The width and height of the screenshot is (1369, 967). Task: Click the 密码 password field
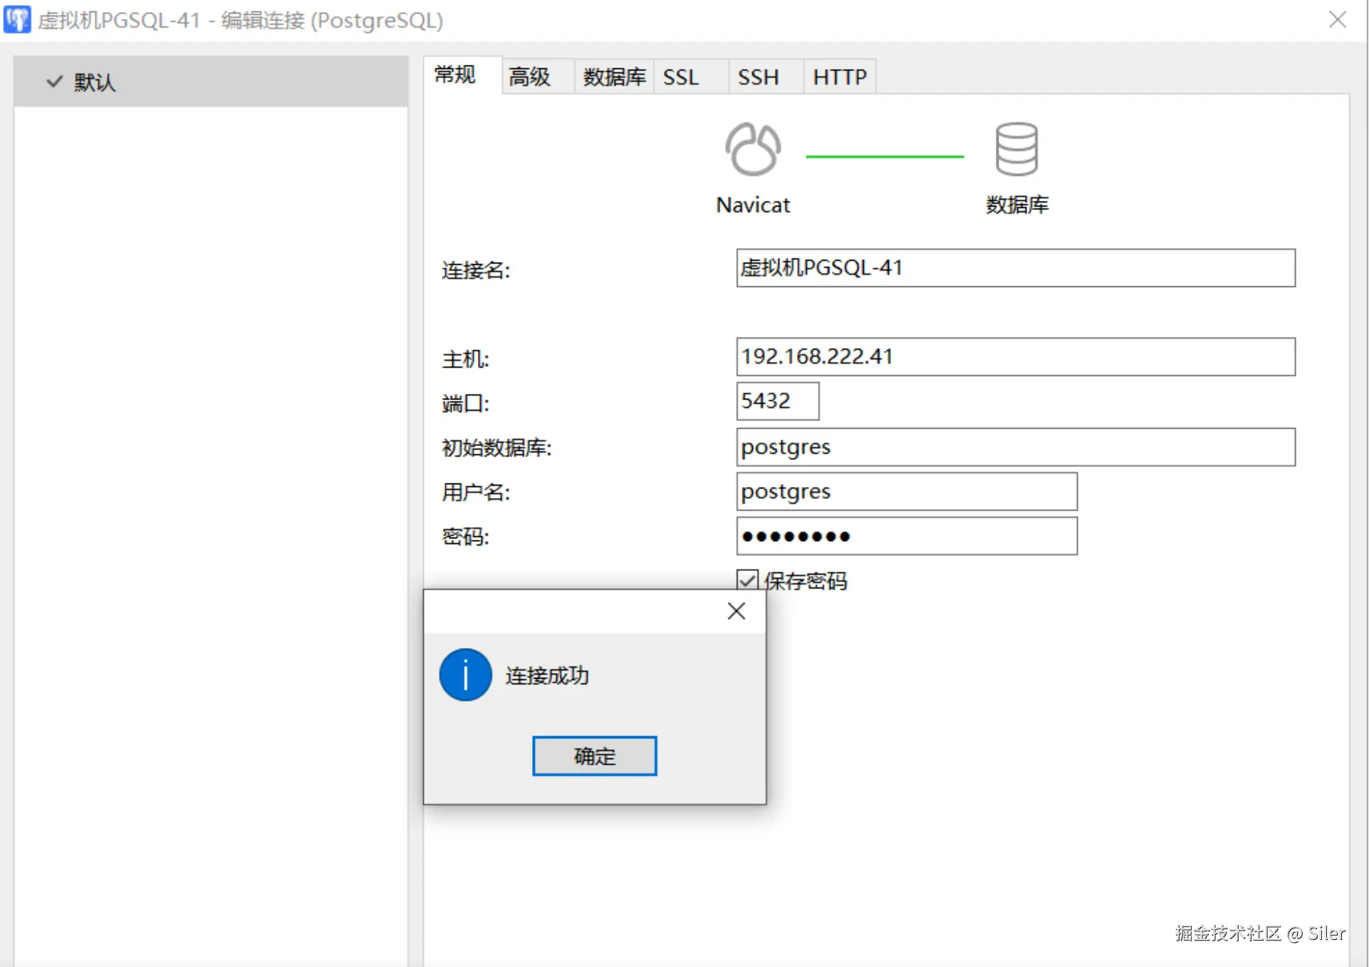pos(906,536)
